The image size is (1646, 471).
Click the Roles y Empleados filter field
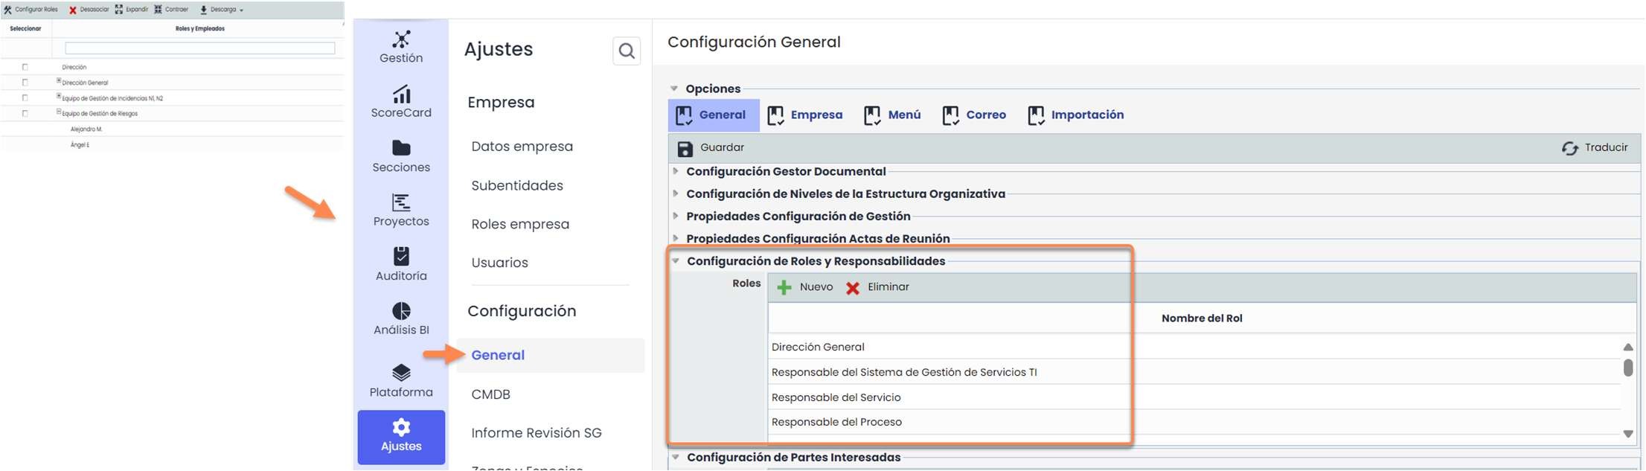(199, 48)
